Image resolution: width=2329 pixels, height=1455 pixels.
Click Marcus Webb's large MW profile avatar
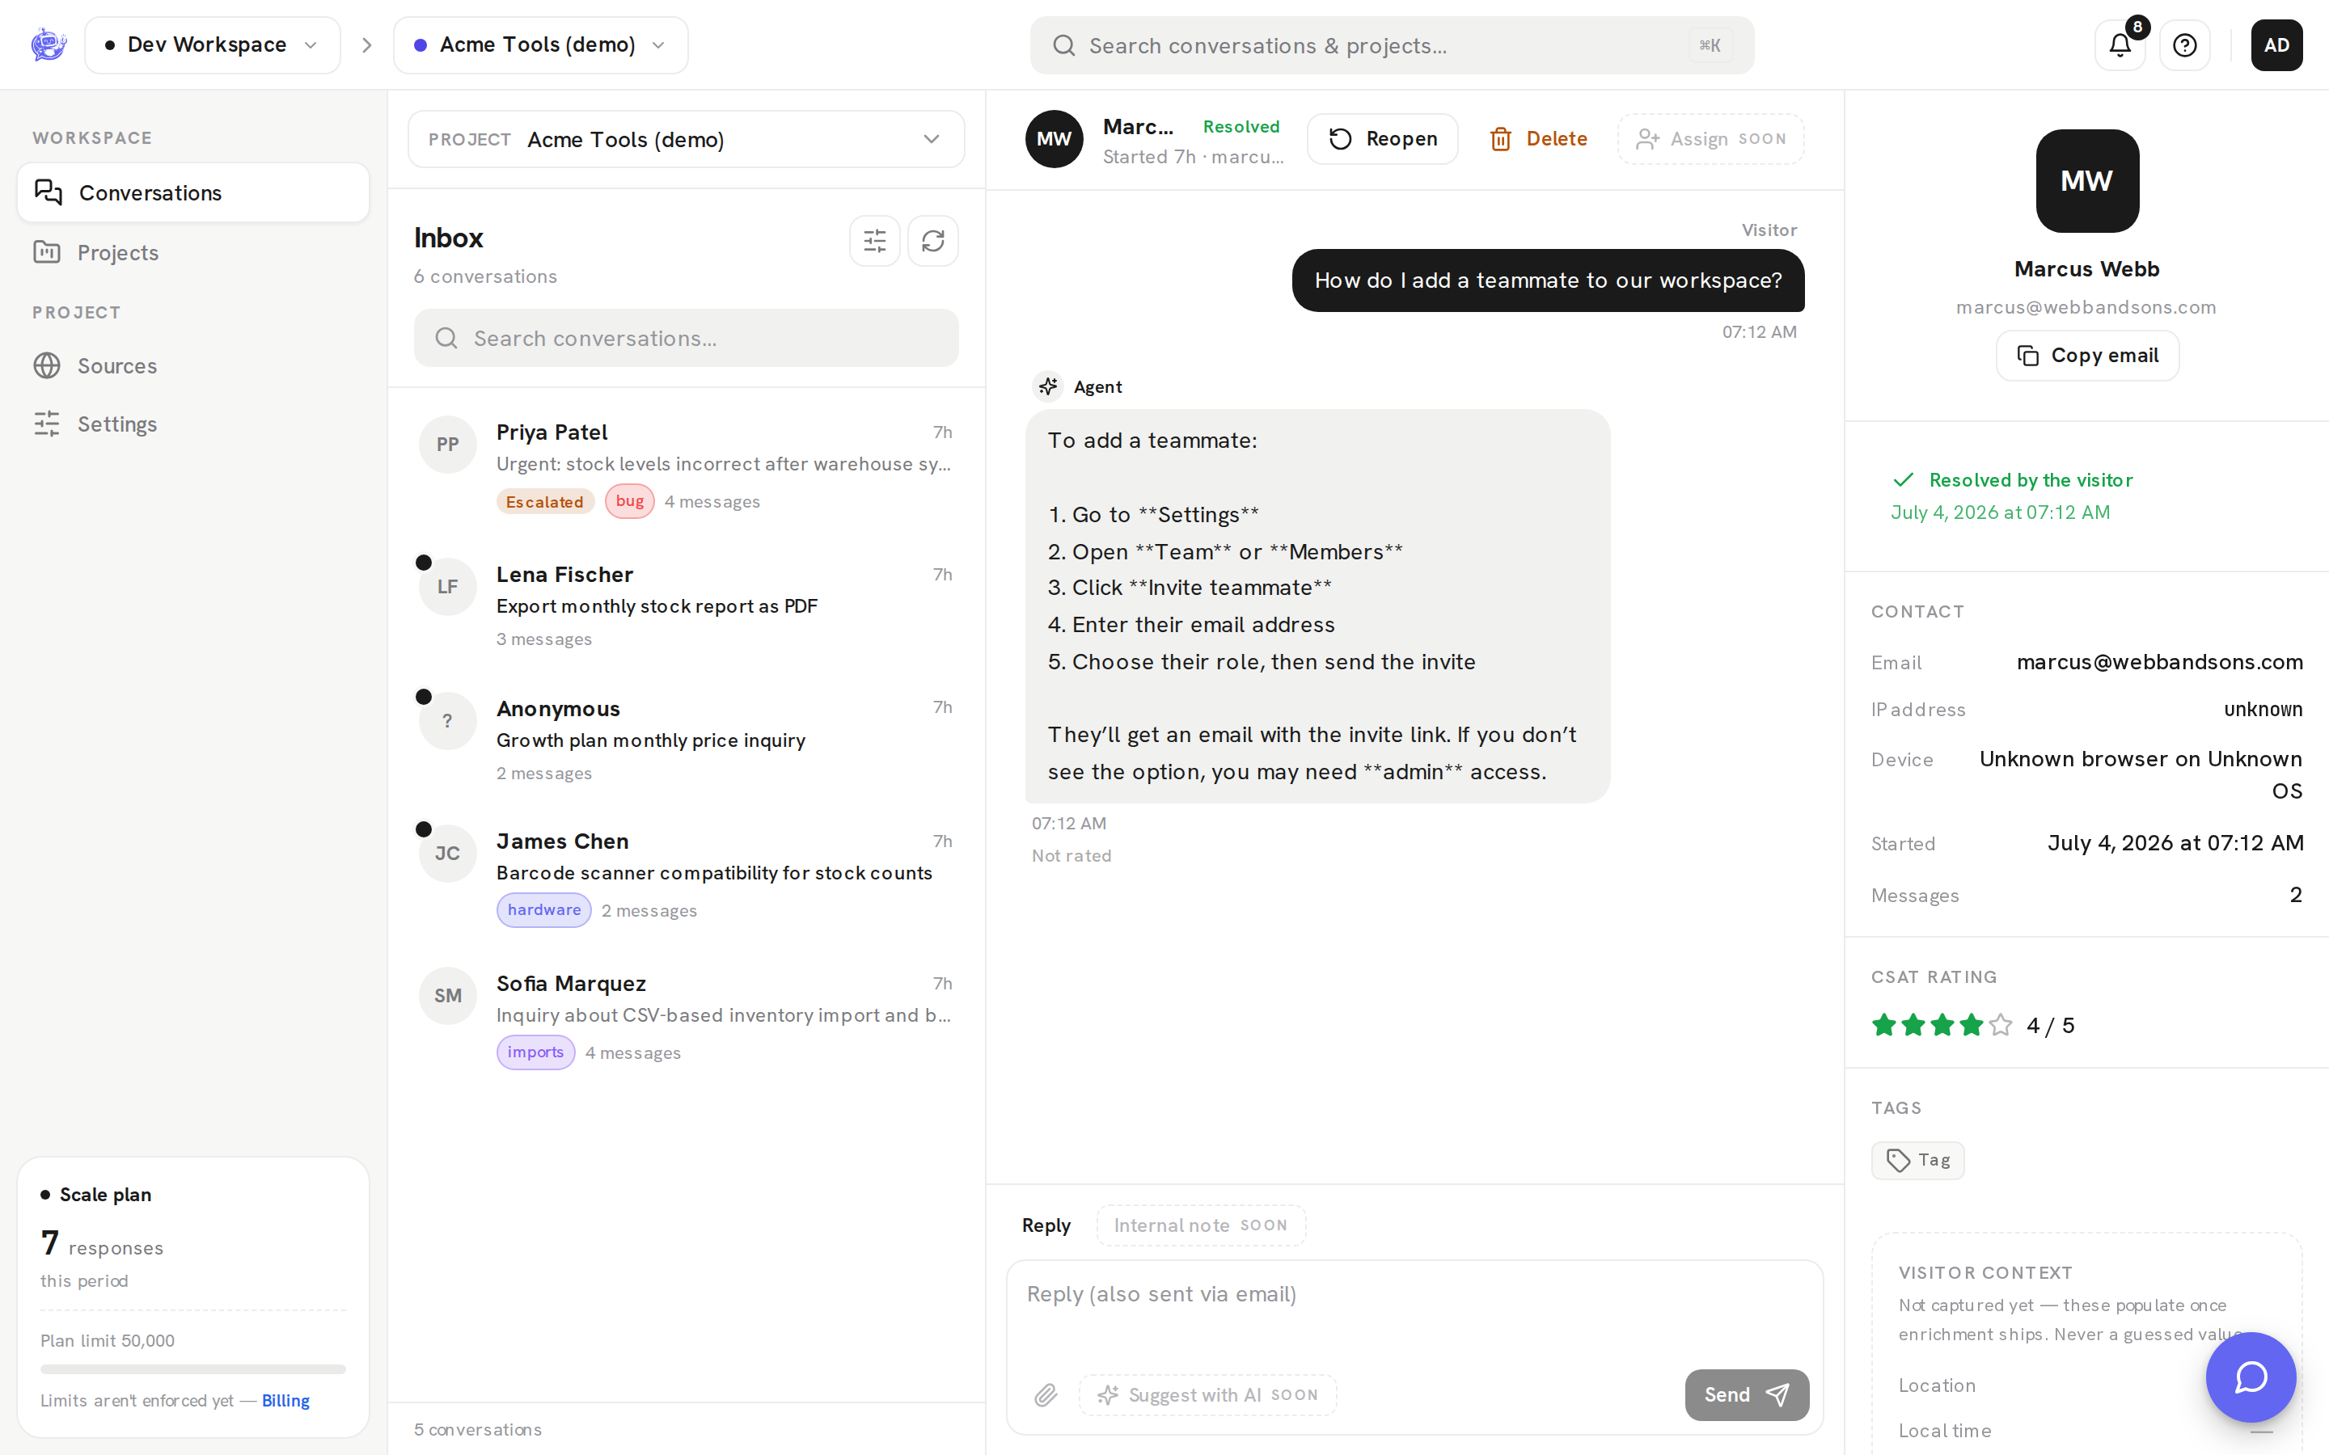tap(2087, 181)
